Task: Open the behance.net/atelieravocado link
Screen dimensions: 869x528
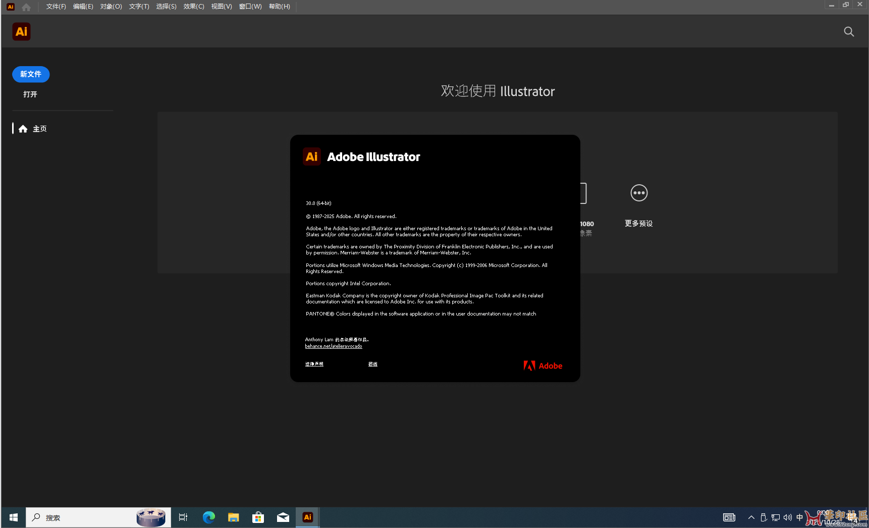Action: click(x=334, y=346)
